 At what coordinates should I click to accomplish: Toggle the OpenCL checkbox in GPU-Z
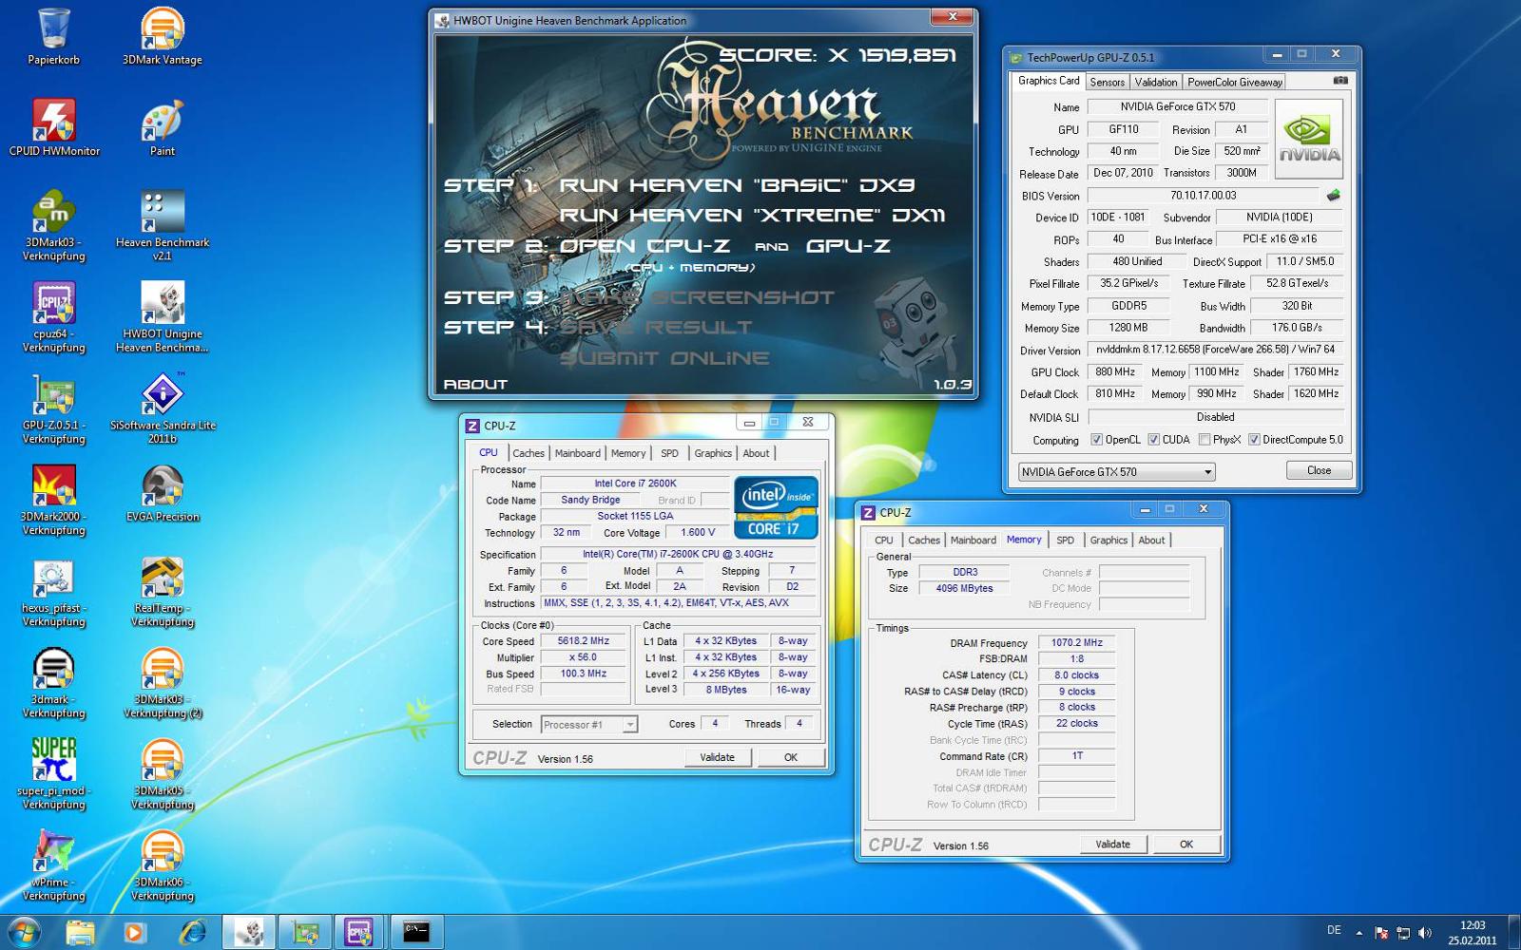pyautogui.click(x=1096, y=440)
